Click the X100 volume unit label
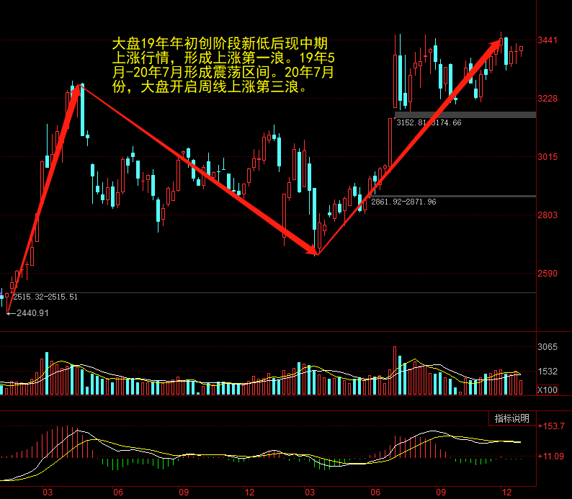This screenshot has height=499, width=572. tap(549, 390)
